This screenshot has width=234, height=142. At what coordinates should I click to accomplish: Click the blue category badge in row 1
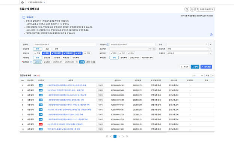click(41, 85)
